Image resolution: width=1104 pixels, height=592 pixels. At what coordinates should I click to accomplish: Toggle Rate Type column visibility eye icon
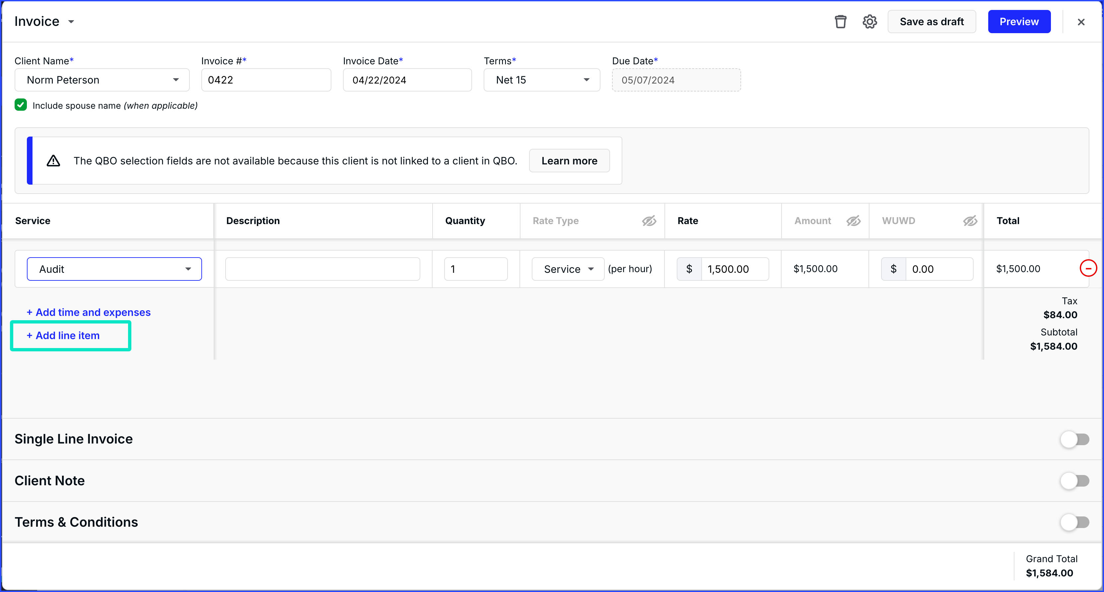click(x=649, y=221)
